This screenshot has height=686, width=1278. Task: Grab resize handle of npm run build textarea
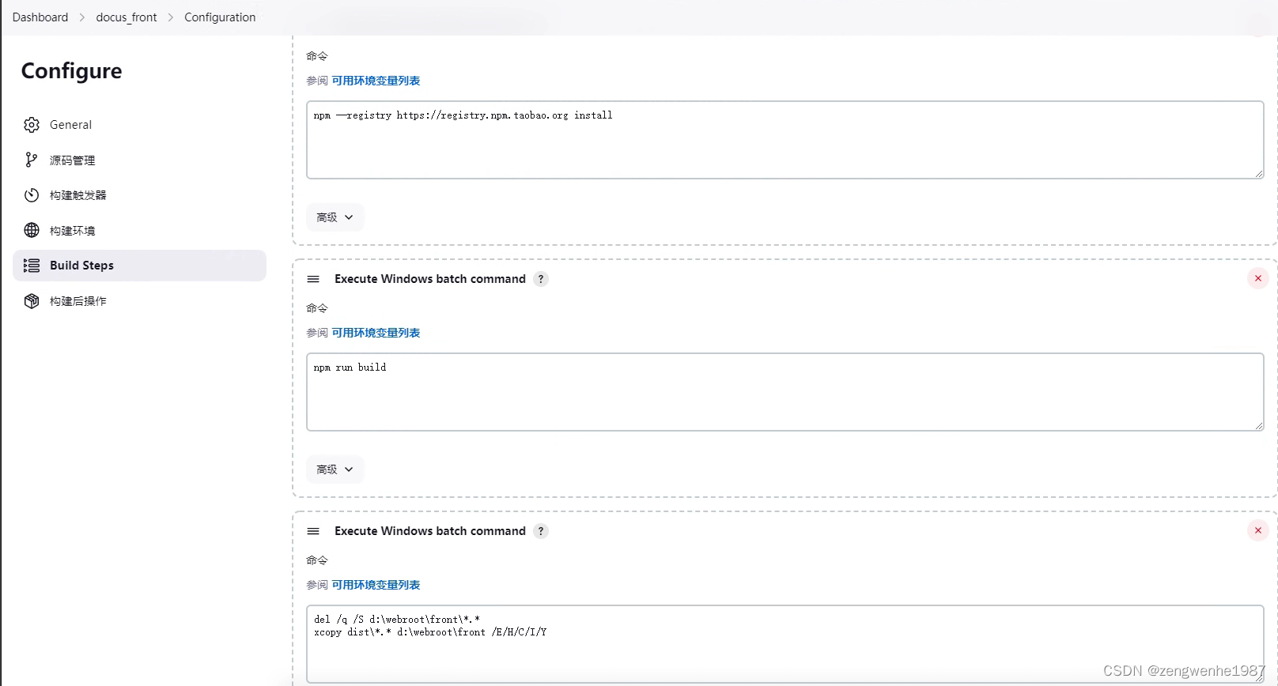(1258, 425)
